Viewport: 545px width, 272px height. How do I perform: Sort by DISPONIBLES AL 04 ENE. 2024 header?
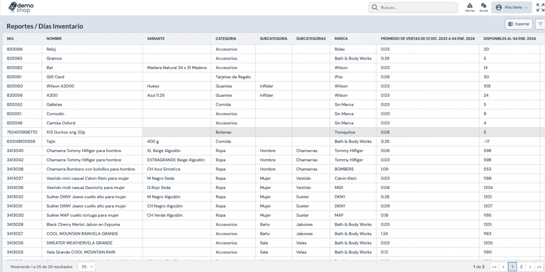click(x=510, y=39)
